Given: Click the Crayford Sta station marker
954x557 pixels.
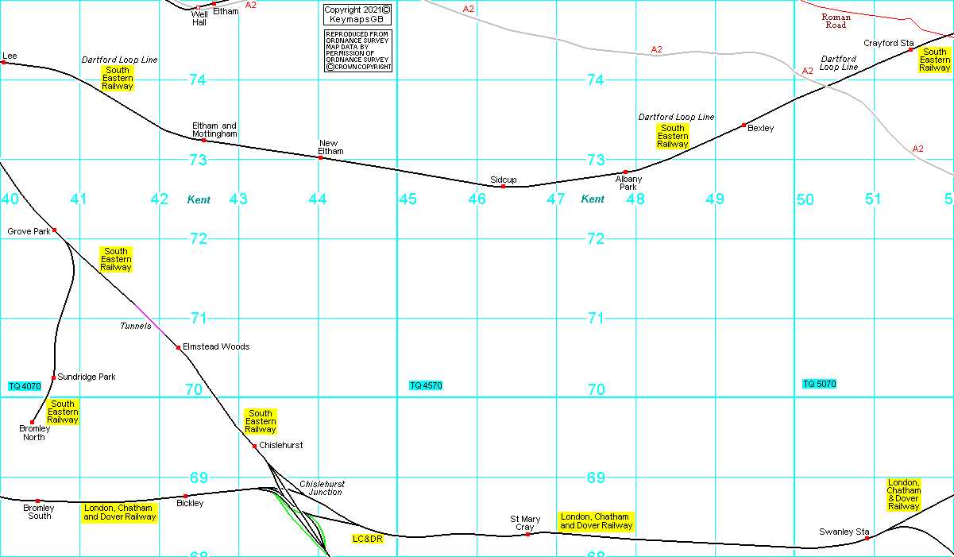Looking at the screenshot, I should click(910, 49).
